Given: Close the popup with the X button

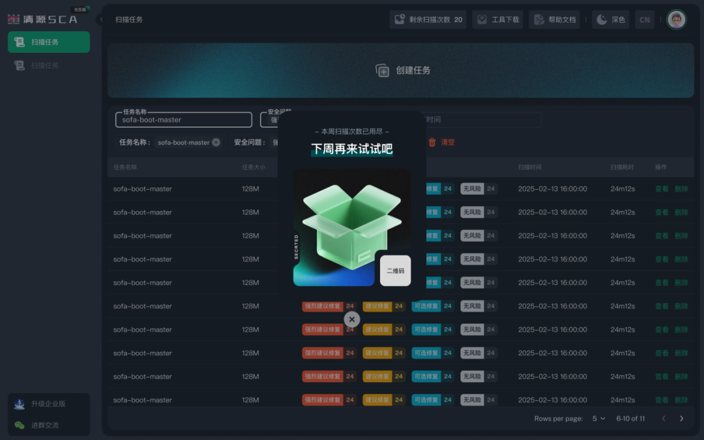Looking at the screenshot, I should click(352, 319).
